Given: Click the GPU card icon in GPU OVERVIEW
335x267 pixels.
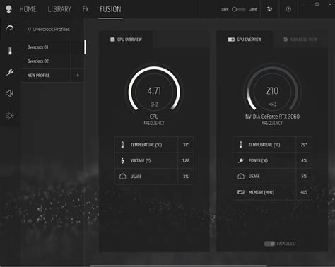Looking at the screenshot, I should click(231, 40).
